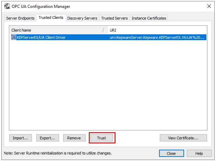Select the Instance Certificates tab
Image resolution: width=216 pixels, height=161 pixels.
pyautogui.click(x=149, y=18)
